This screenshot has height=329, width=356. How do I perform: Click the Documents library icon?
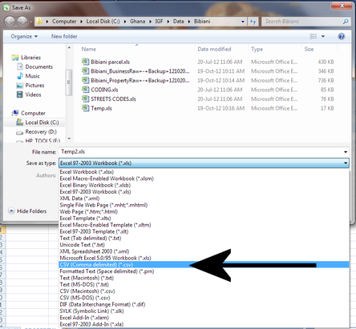point(20,66)
